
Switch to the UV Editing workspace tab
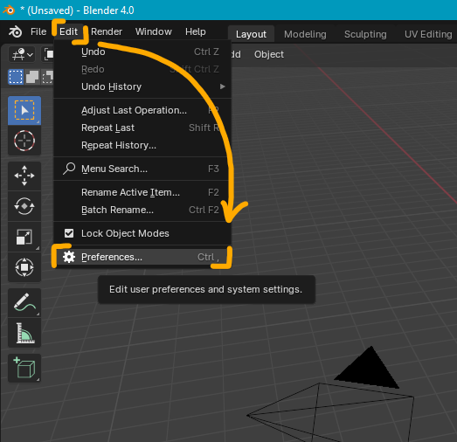coord(428,34)
